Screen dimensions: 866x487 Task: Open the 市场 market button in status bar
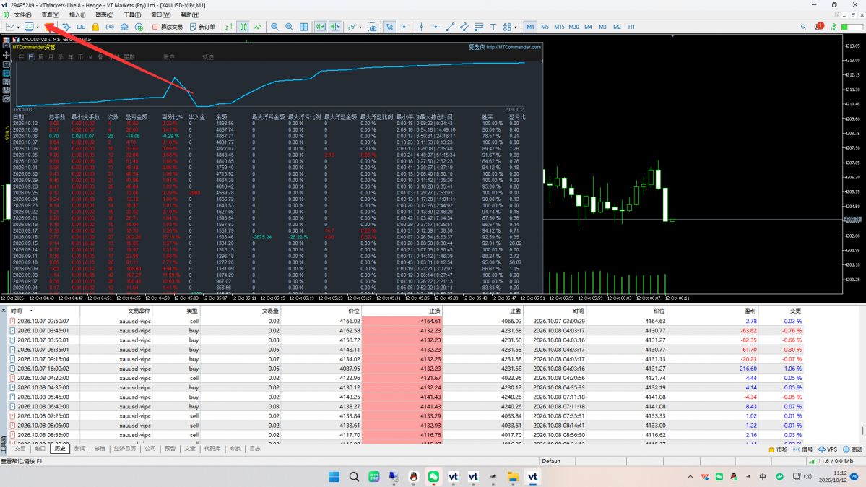(778, 449)
